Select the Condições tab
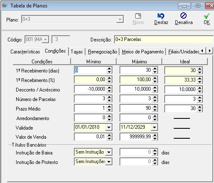The image size is (214, 183). click(x=55, y=51)
